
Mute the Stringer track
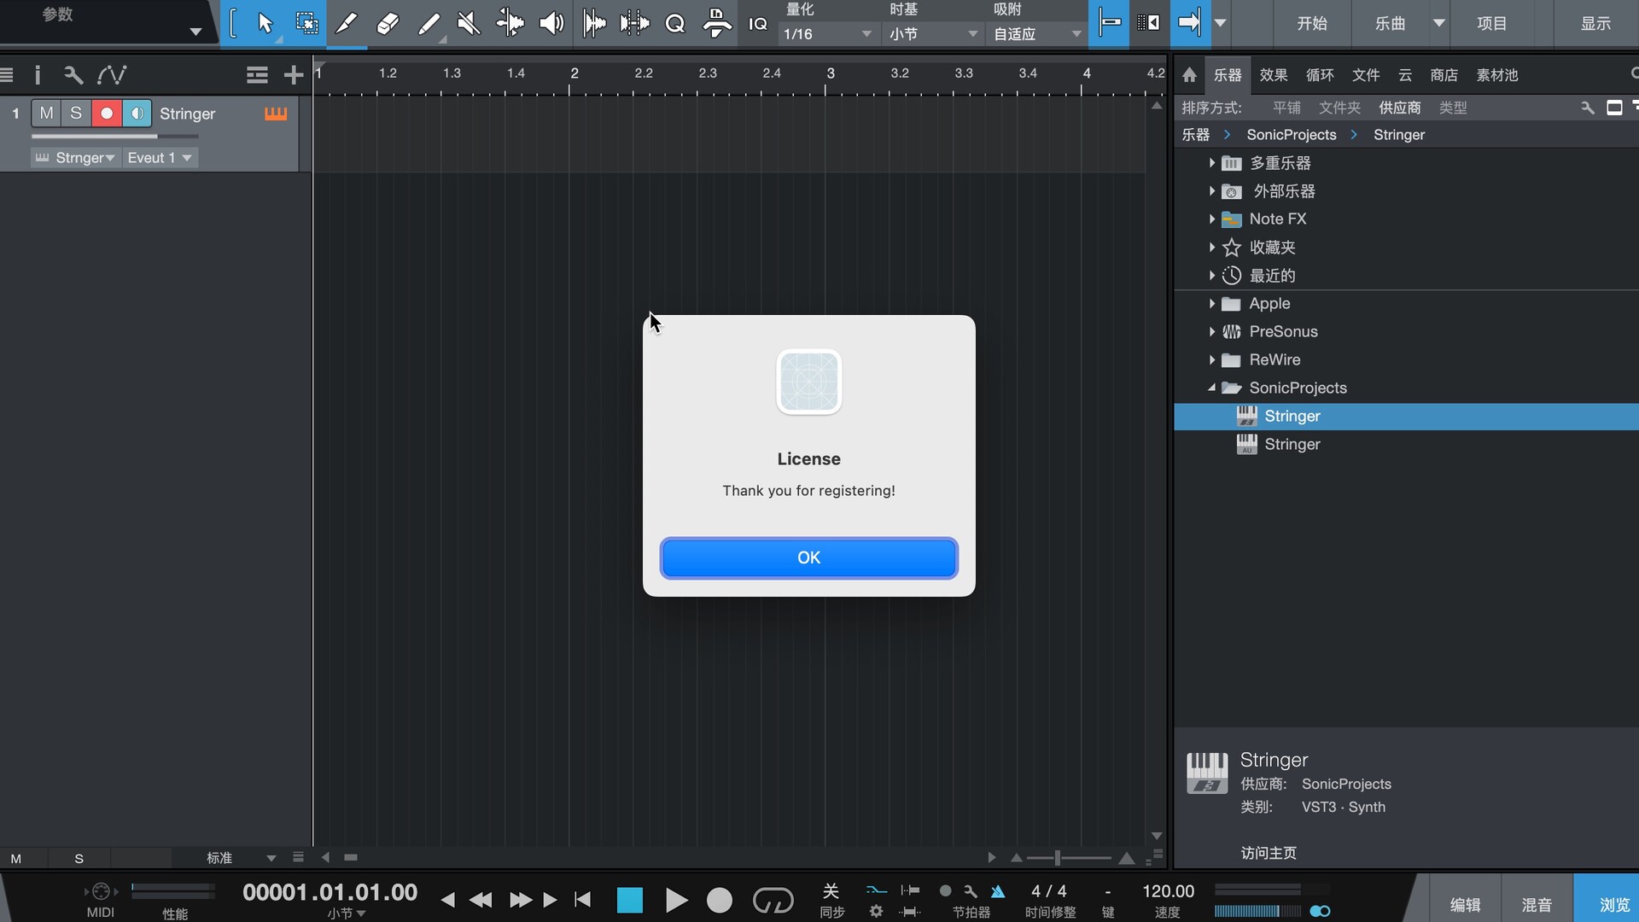tap(46, 114)
